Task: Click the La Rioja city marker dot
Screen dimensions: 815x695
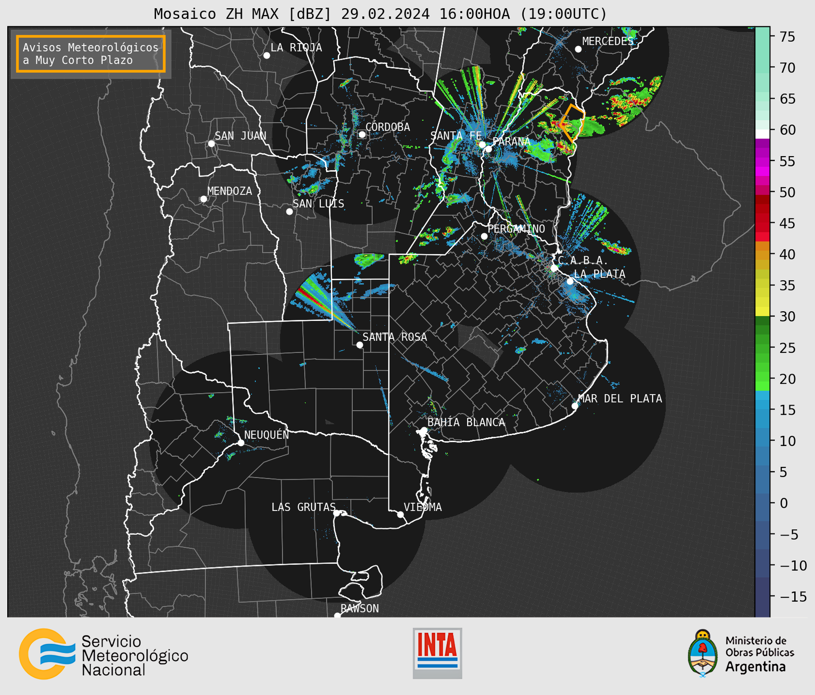Action: tap(267, 56)
